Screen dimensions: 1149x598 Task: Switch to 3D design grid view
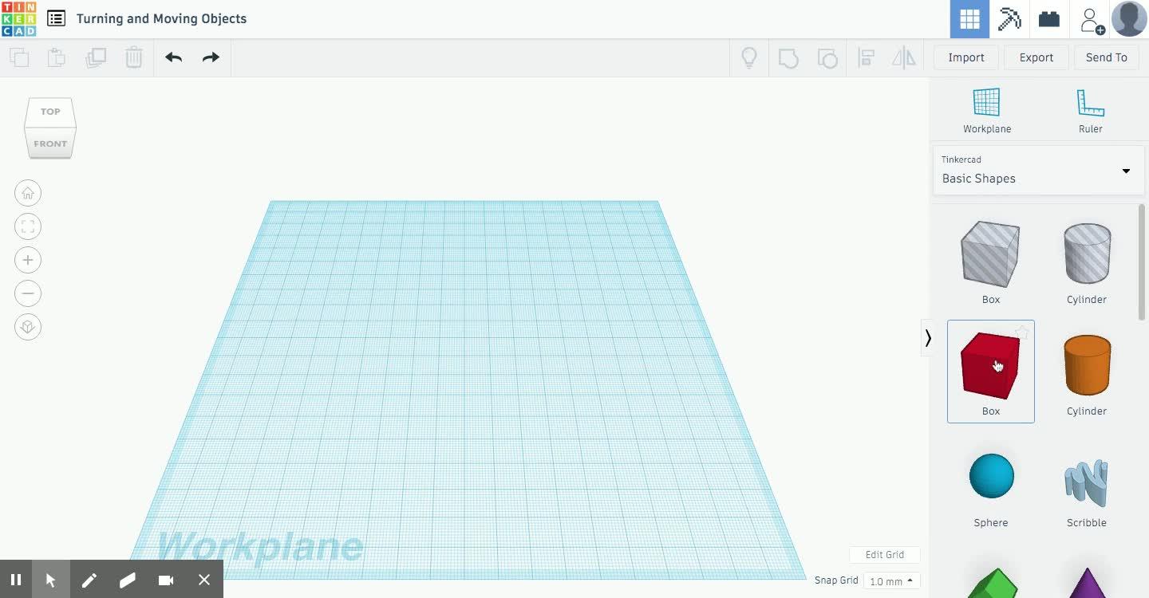(969, 19)
